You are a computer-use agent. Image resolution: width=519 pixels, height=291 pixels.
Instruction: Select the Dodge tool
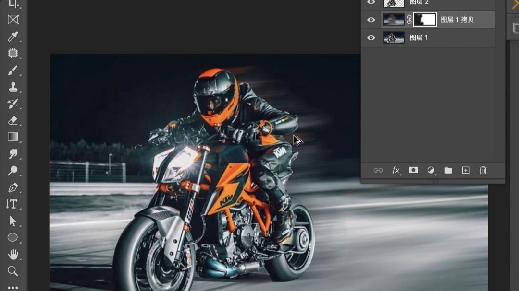pyautogui.click(x=13, y=171)
